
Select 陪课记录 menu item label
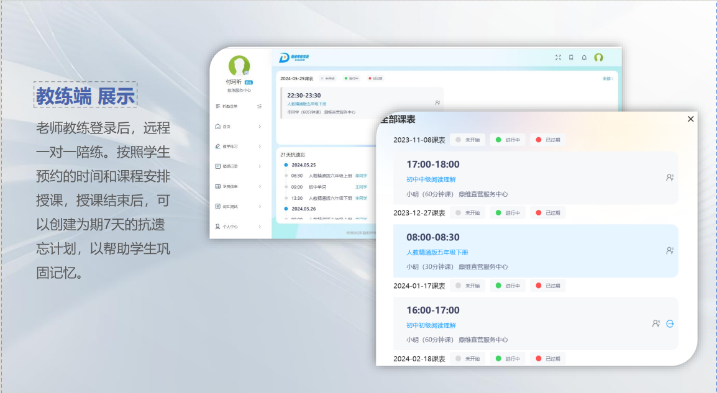(x=230, y=167)
